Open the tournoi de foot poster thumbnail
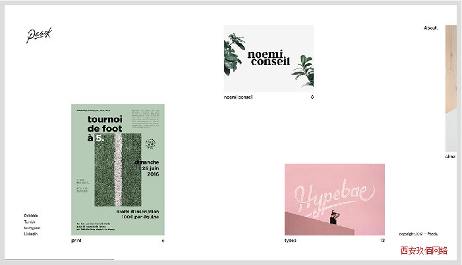Viewport: 462px width, 265px height. tap(118, 169)
